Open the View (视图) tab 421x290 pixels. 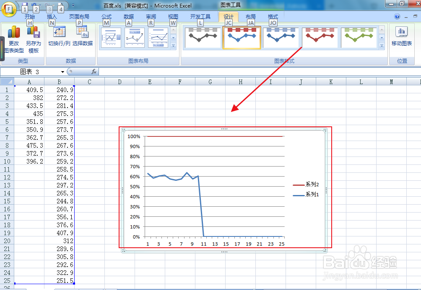(173, 17)
